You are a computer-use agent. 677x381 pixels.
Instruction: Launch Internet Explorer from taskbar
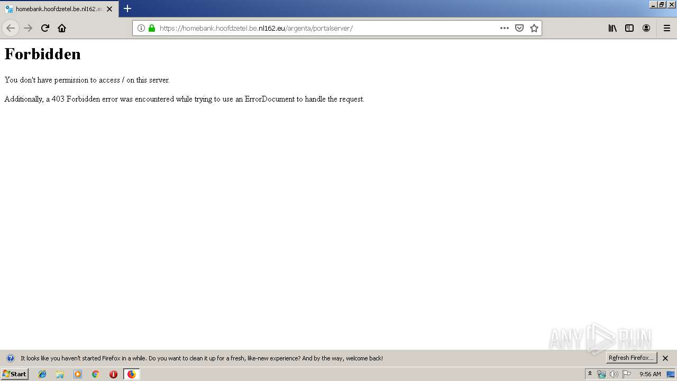pos(42,374)
